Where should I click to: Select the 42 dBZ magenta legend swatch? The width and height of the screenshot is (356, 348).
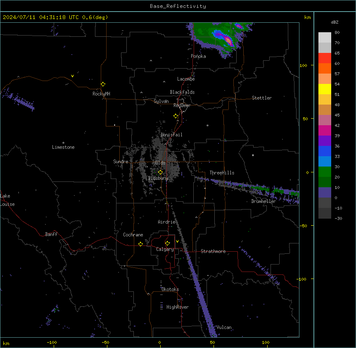(325, 130)
